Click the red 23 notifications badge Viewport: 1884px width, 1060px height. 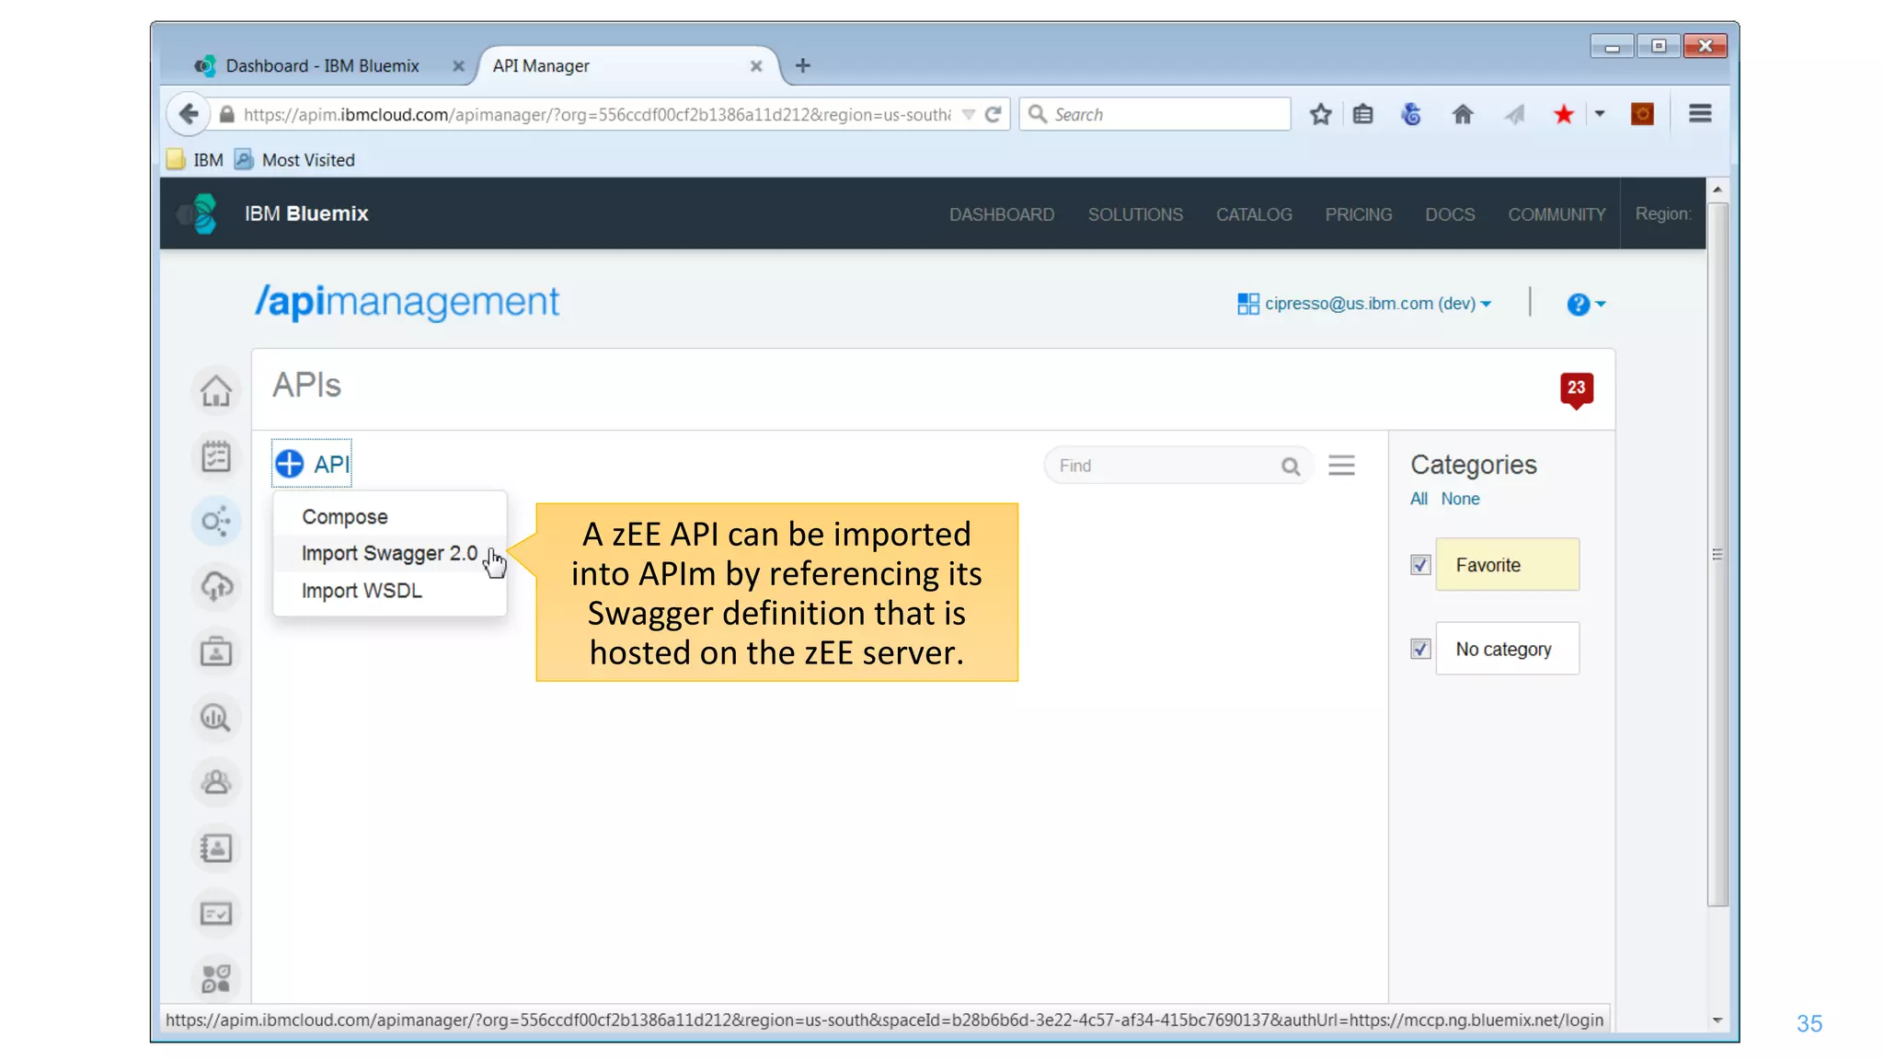tap(1576, 389)
